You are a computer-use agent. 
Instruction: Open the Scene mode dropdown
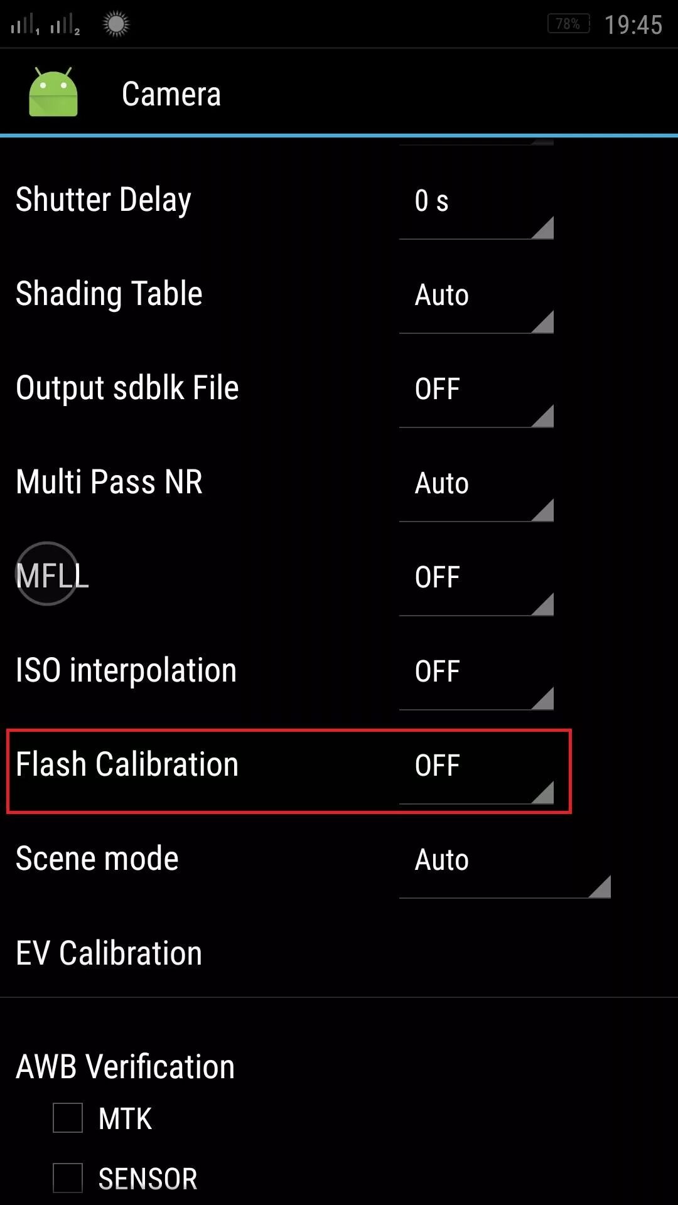tap(504, 860)
